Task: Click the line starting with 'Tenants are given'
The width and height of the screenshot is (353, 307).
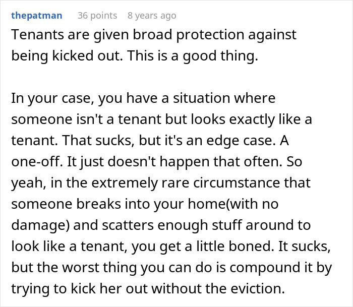Action: click(x=154, y=35)
